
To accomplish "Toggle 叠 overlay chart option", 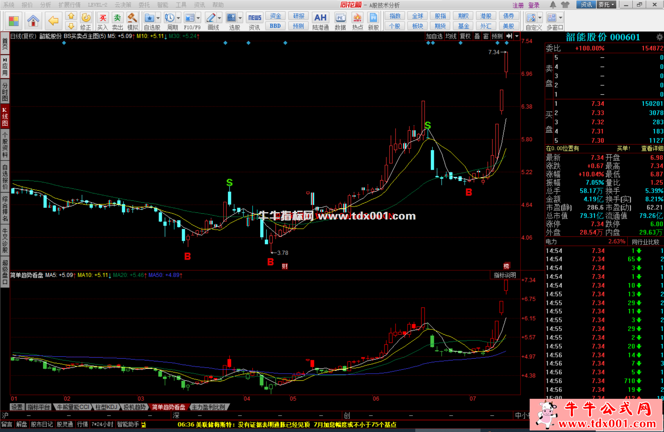I will [x=477, y=36].
